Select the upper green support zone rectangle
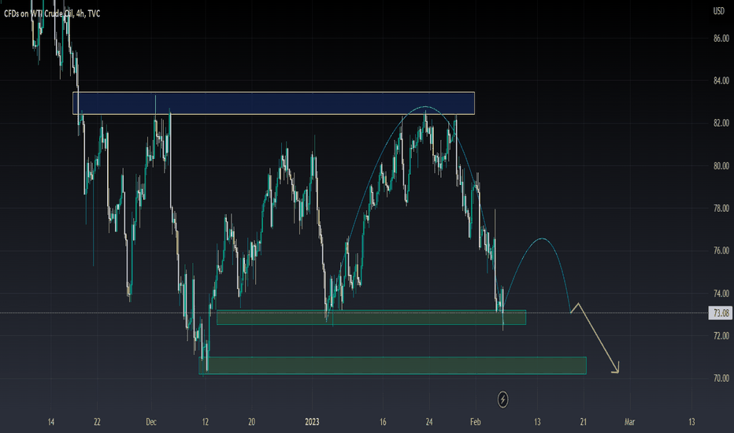This screenshot has height=433, width=734. pyautogui.click(x=371, y=317)
